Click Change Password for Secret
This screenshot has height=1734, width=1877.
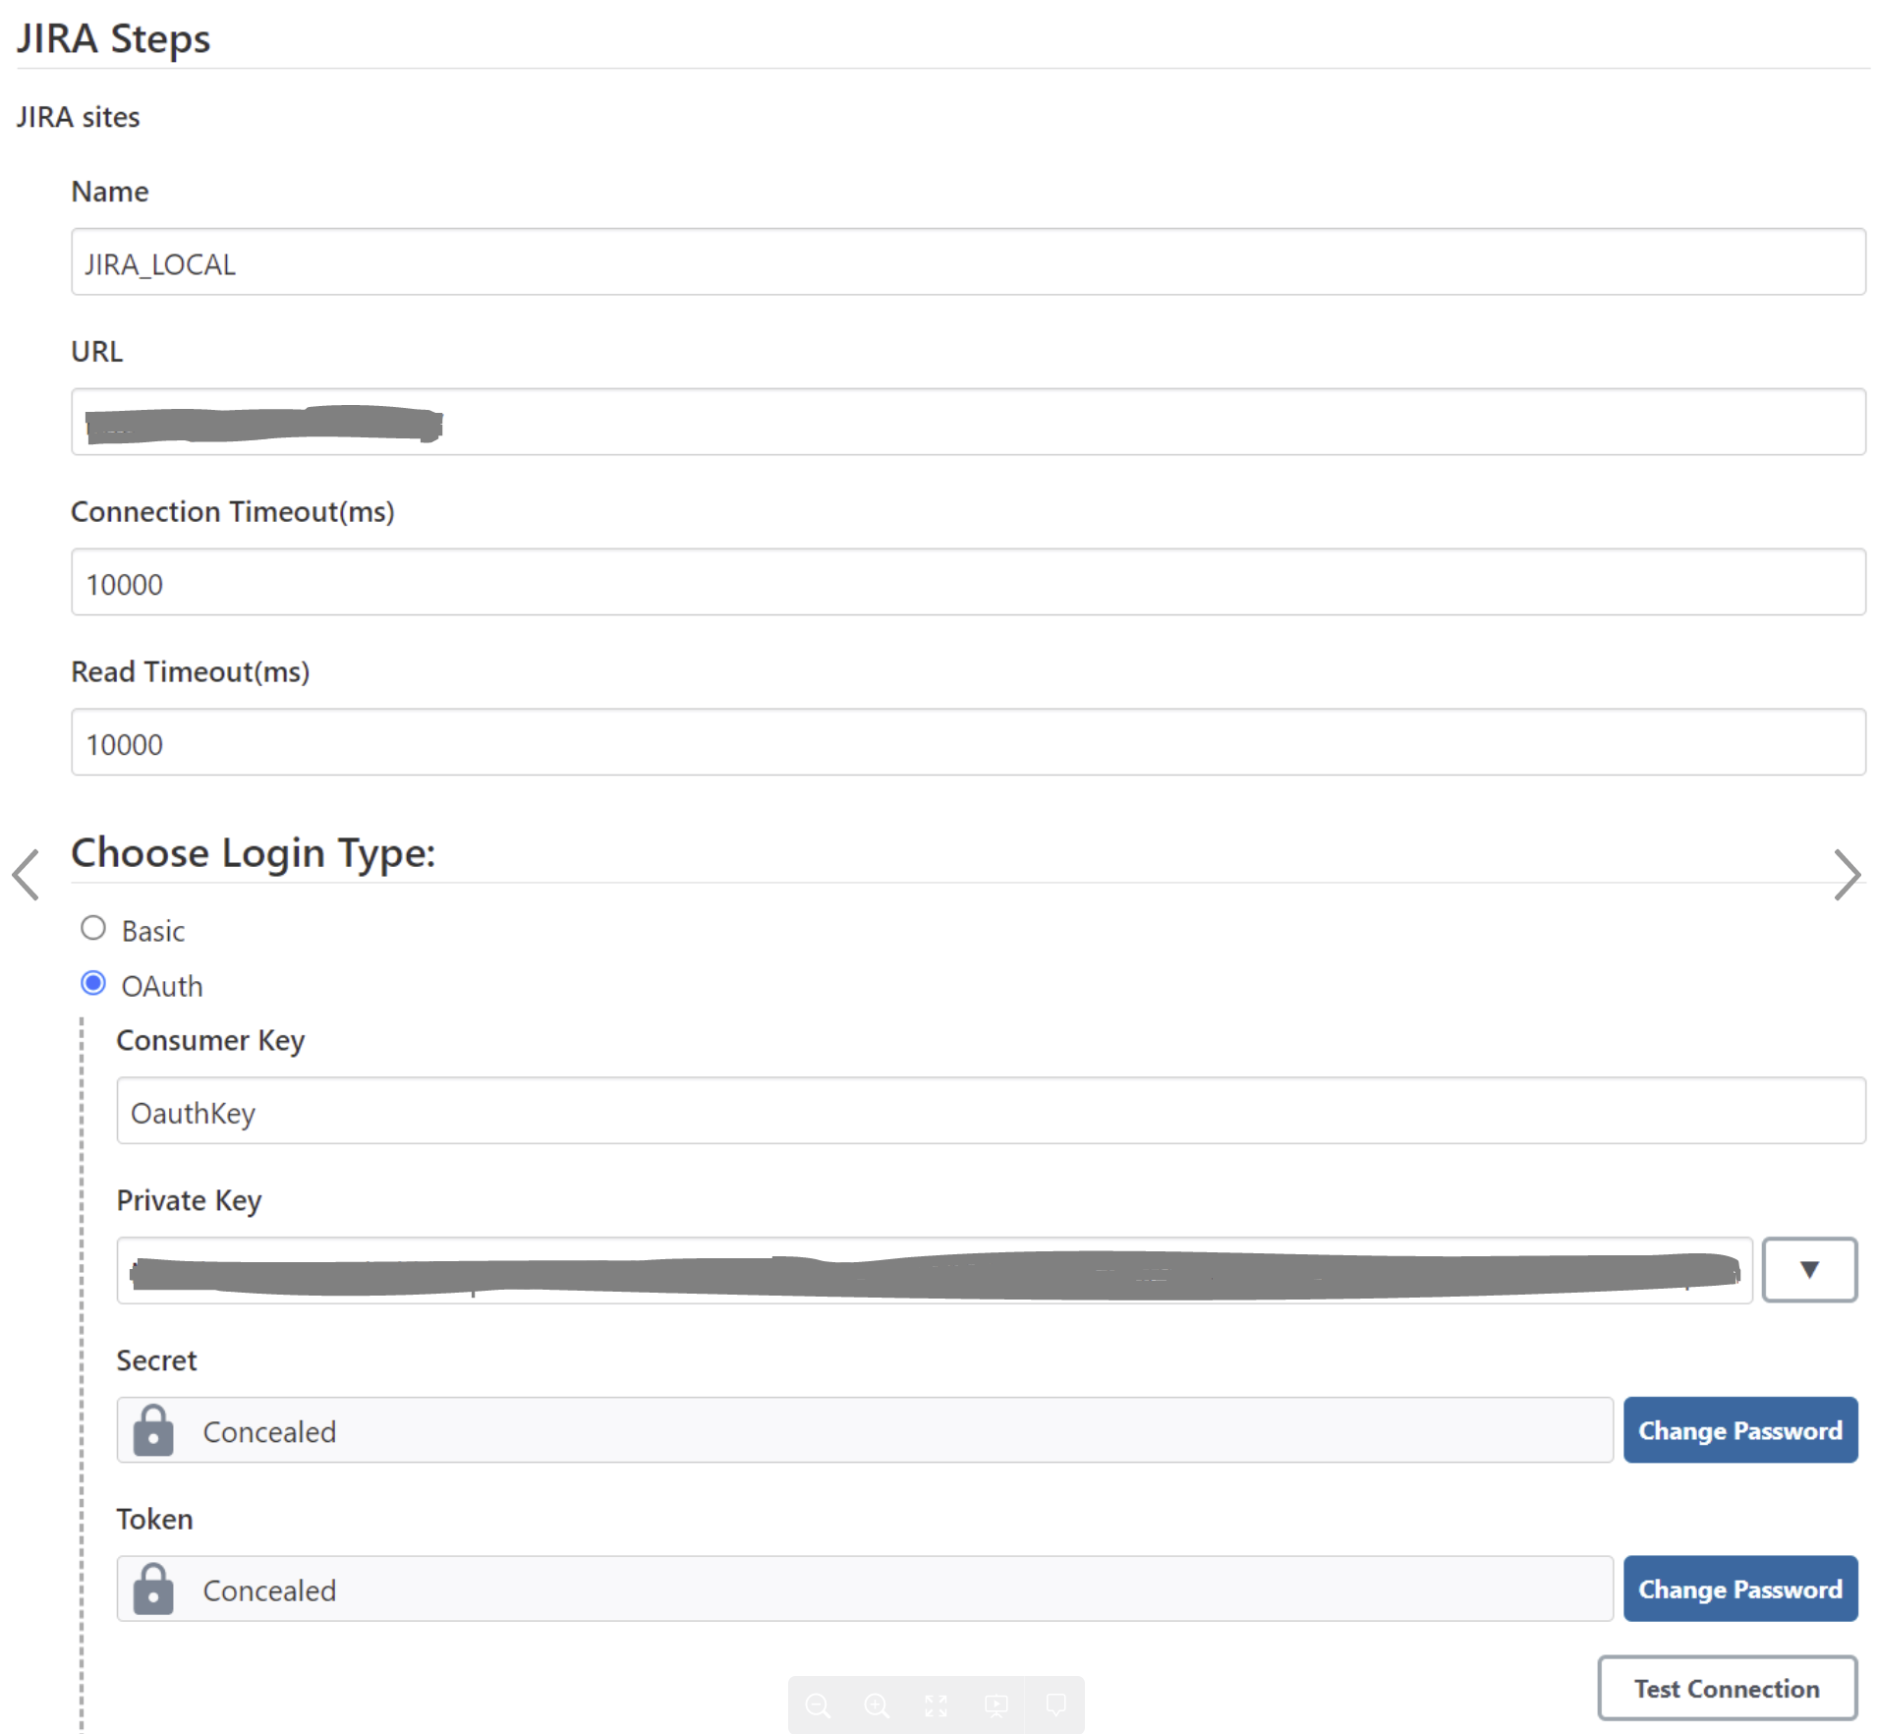tap(1740, 1430)
